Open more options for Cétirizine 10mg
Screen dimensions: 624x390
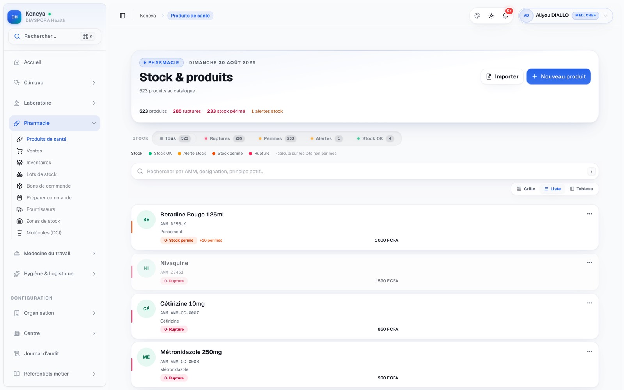point(589,303)
